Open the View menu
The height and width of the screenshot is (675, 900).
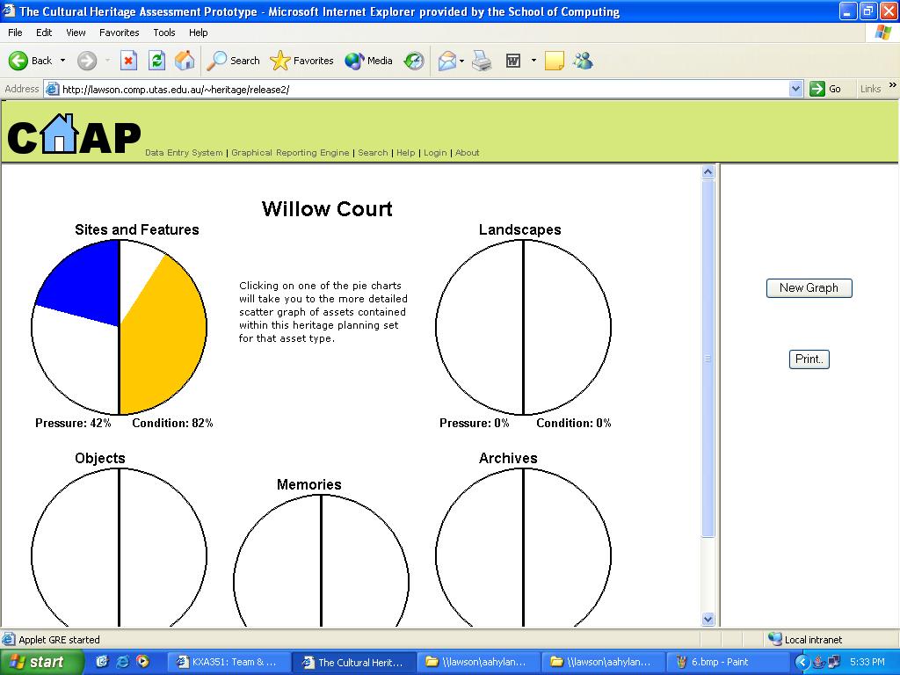click(76, 33)
